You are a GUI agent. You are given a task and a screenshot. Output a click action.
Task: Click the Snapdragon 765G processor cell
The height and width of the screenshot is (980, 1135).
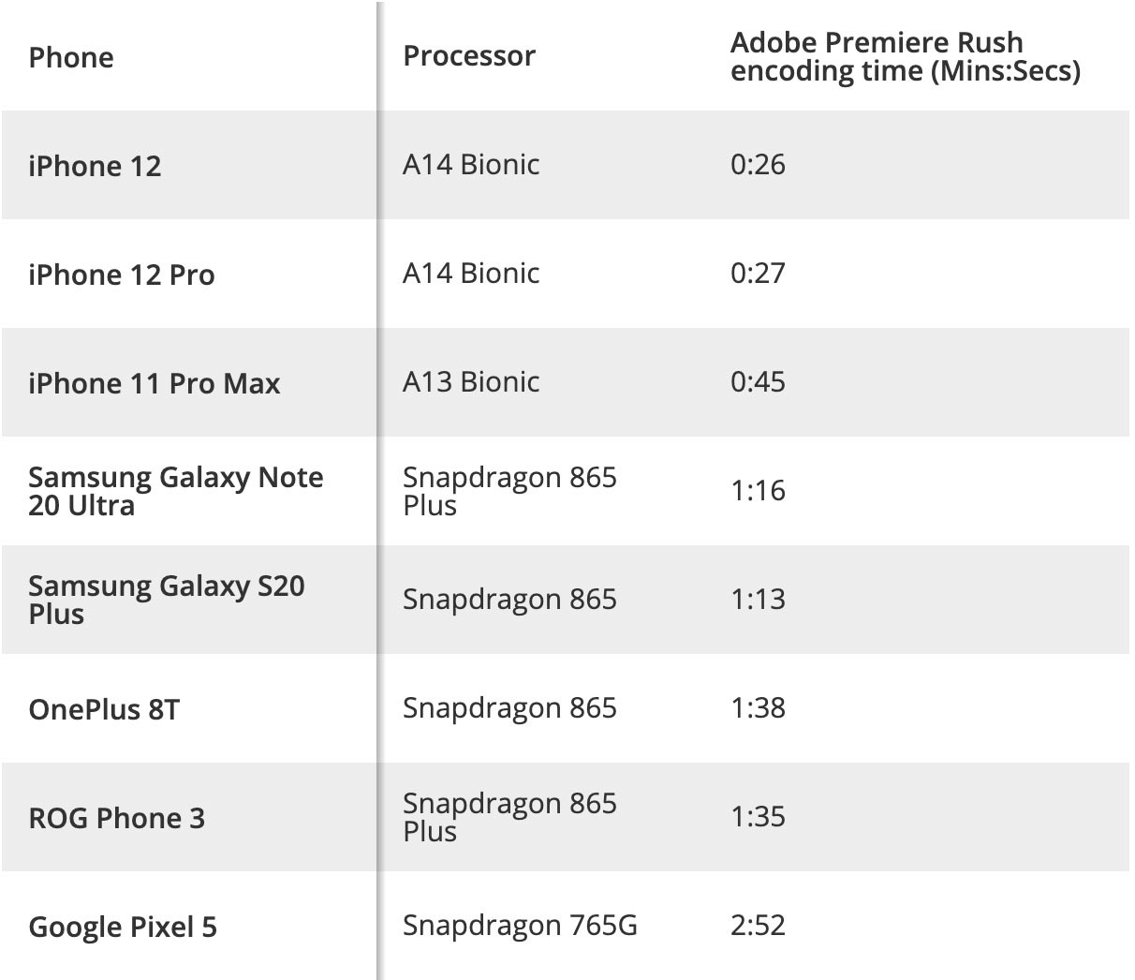point(520,925)
